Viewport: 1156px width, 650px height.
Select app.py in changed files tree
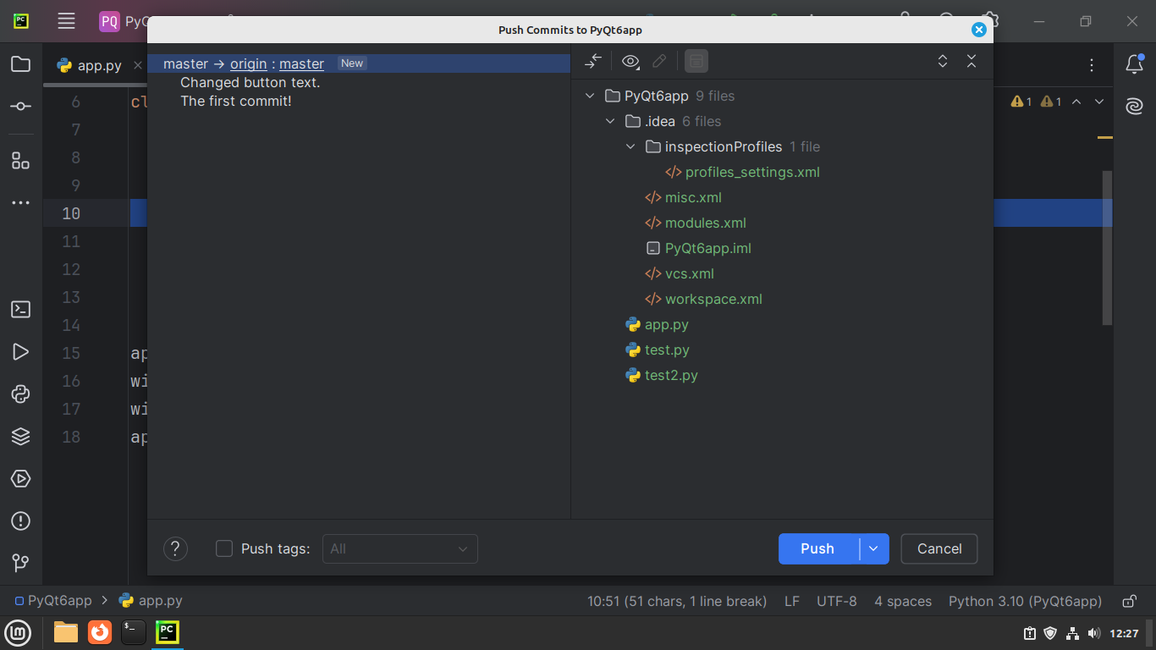click(x=666, y=324)
